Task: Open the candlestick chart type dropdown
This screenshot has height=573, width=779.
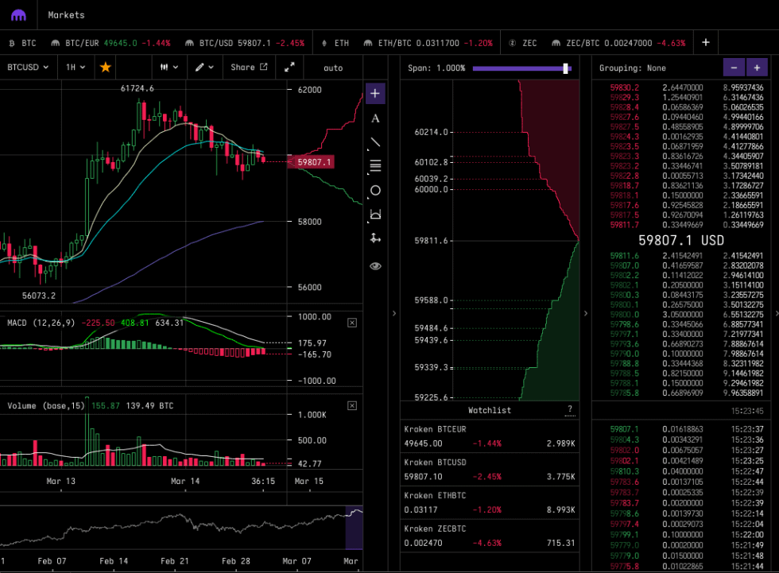Action: tap(169, 68)
